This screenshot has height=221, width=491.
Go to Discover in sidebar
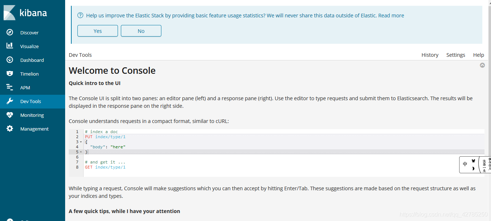pyautogui.click(x=29, y=33)
